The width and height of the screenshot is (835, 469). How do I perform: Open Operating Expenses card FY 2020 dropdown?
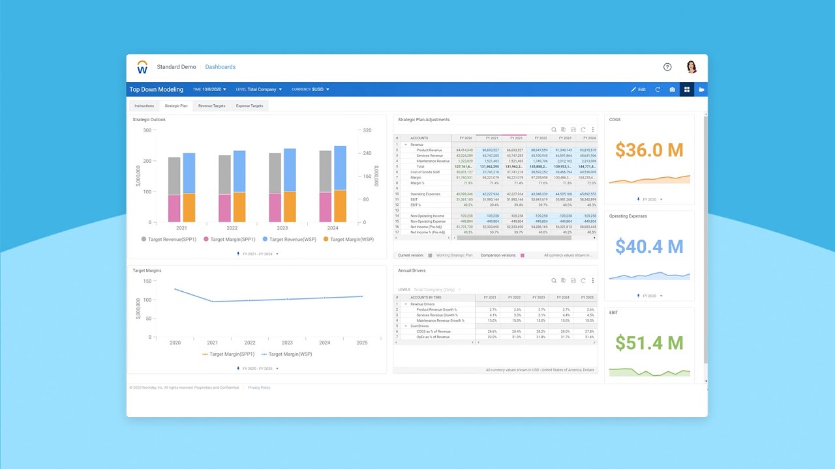pyautogui.click(x=649, y=296)
